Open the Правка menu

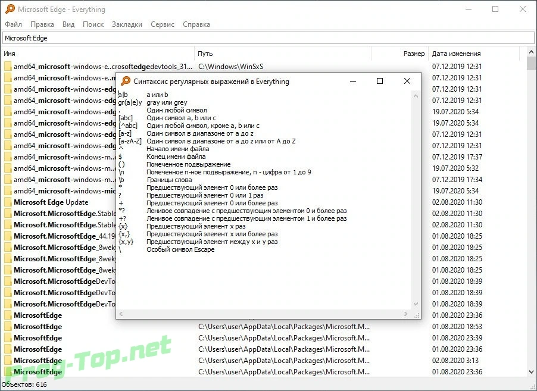42,24
